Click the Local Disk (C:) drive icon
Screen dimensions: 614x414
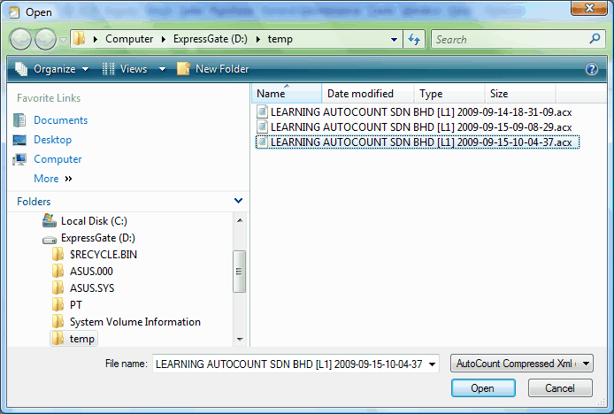pyautogui.click(x=50, y=220)
